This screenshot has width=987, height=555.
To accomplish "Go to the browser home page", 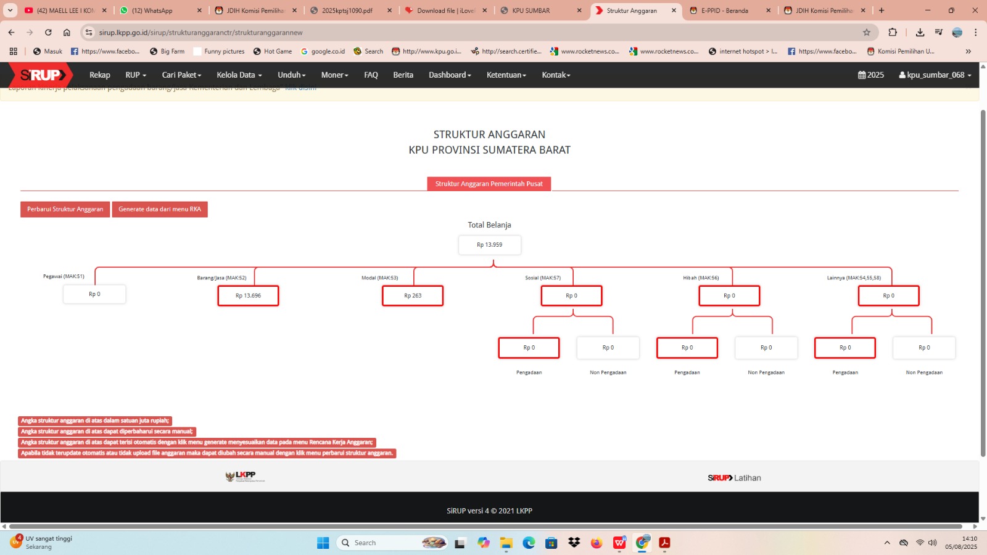I will coord(67,33).
